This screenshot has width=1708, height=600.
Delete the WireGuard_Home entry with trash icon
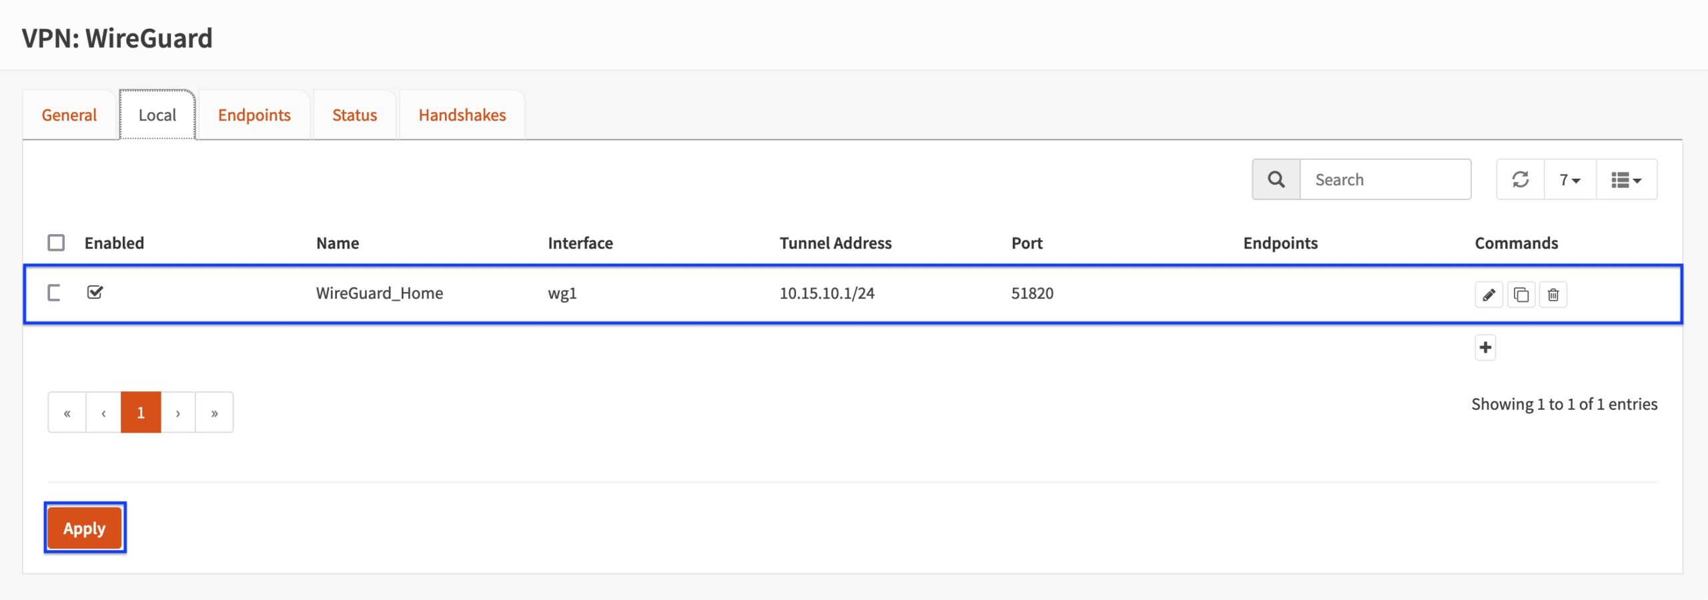[x=1553, y=295]
